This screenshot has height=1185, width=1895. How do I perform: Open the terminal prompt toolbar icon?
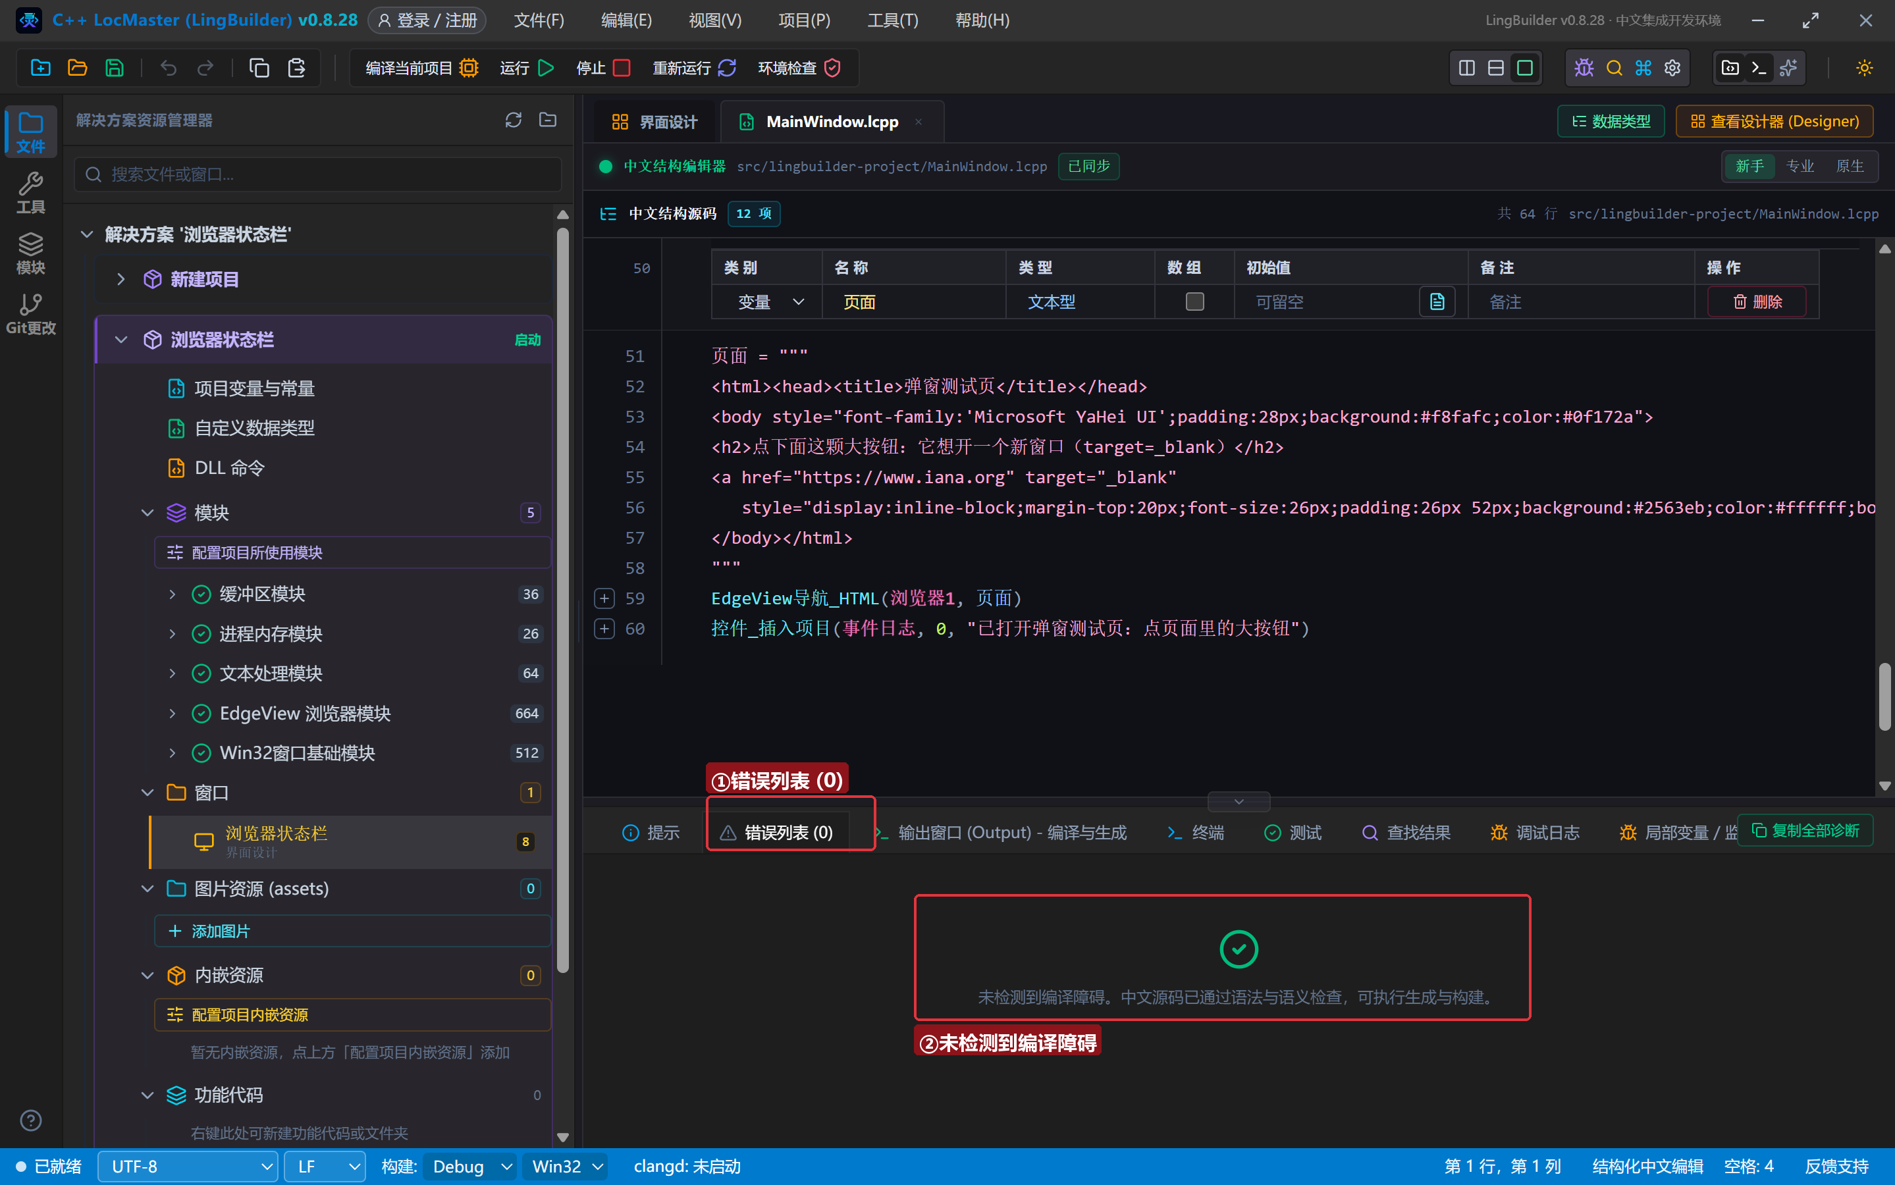pos(1759,68)
